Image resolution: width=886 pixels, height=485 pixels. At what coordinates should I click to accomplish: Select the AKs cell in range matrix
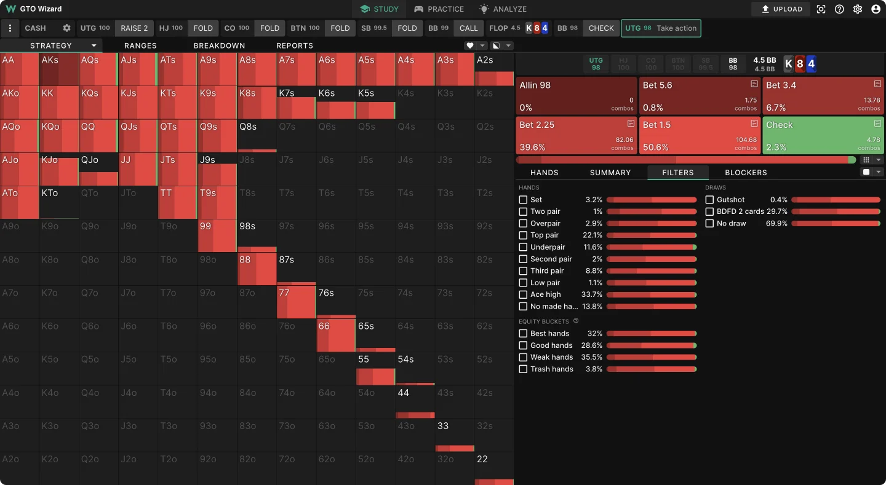[59, 69]
